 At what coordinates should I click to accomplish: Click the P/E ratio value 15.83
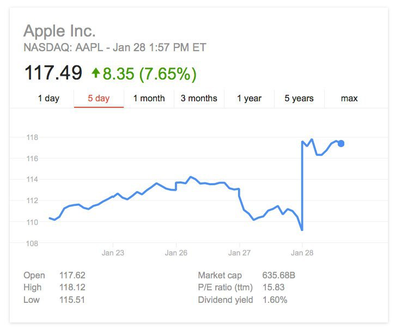click(272, 288)
